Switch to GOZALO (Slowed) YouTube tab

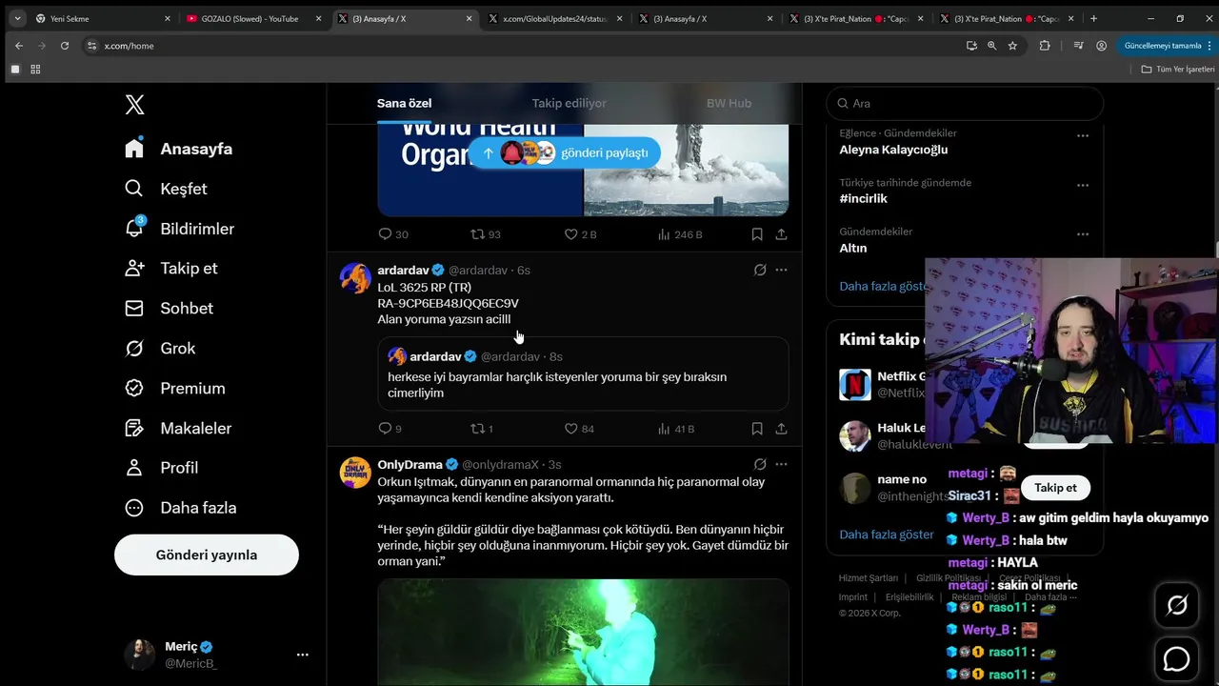pos(255,18)
